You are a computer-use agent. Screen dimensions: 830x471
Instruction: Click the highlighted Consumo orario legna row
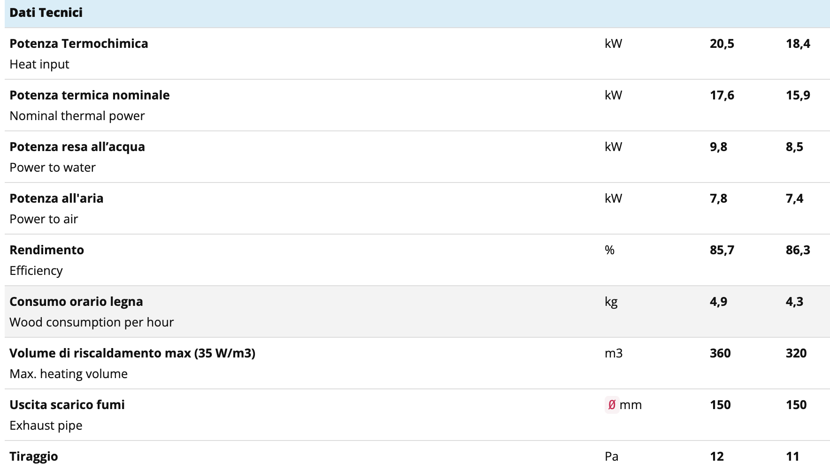(x=417, y=311)
